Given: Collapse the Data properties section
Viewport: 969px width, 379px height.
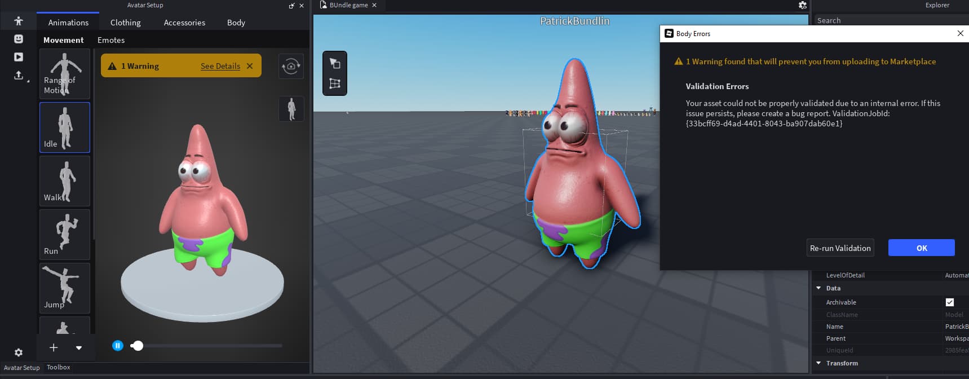Looking at the screenshot, I should point(818,288).
